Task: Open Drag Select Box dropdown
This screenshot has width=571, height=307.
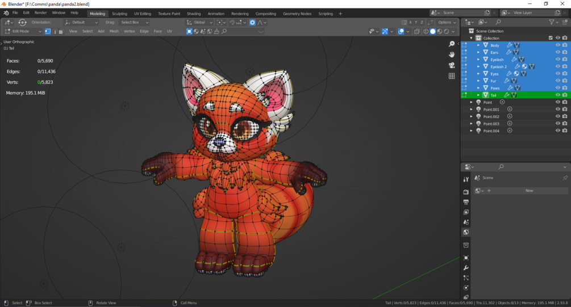Action: pyautogui.click(x=135, y=22)
